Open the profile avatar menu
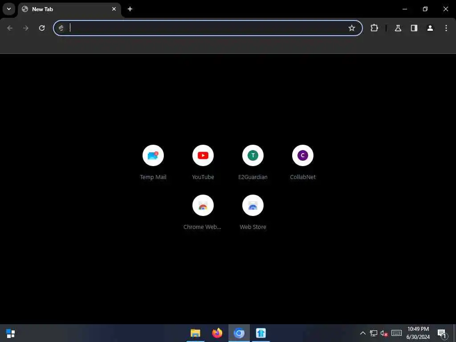This screenshot has width=456, height=342. (430, 28)
